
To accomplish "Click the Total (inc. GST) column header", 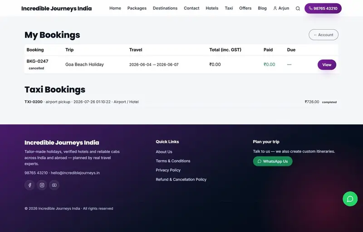I will 225,50.
